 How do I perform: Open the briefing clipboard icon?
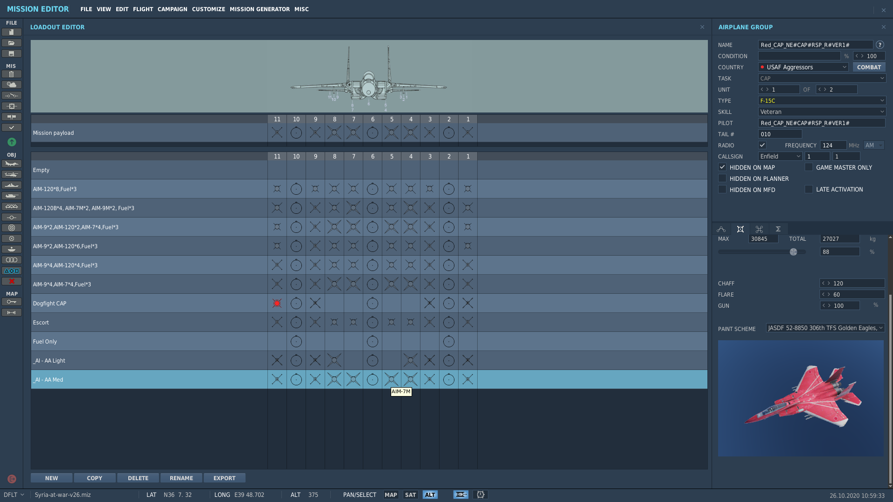[12, 74]
